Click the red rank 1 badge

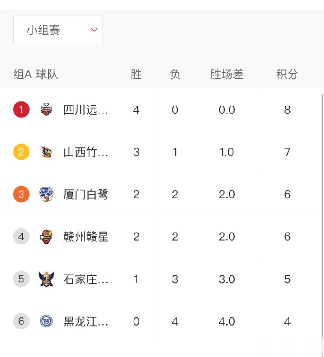pyautogui.click(x=21, y=109)
